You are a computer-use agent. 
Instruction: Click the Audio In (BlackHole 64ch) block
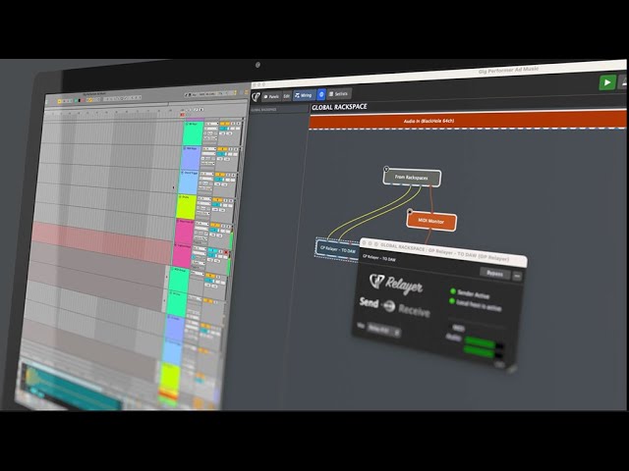[x=467, y=121]
